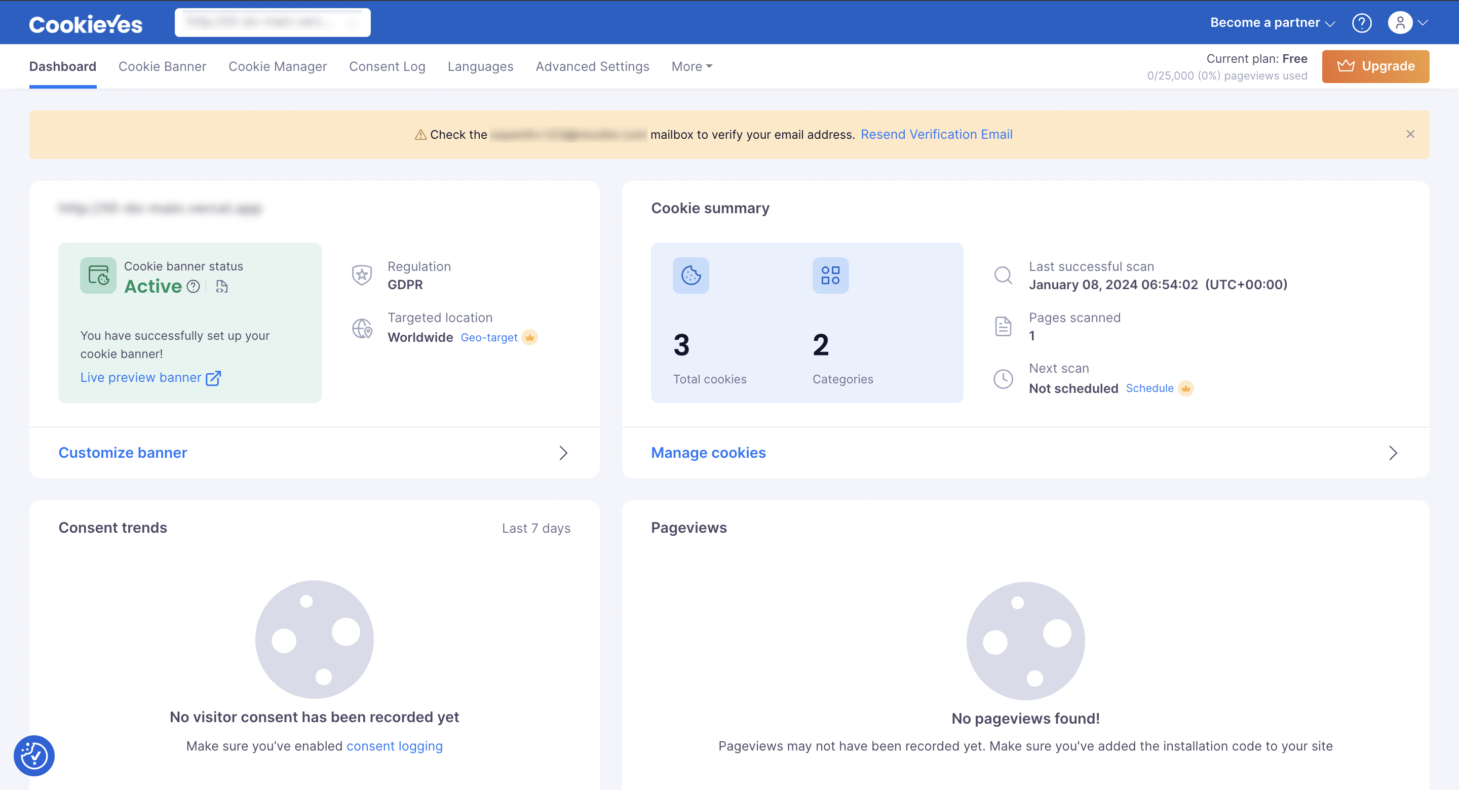Go to the Advanced Settings tab
Viewport: 1459px width, 790px height.
click(592, 66)
